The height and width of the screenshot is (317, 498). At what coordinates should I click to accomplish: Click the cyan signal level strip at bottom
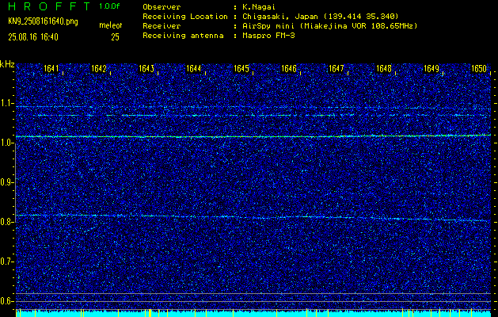point(253,314)
